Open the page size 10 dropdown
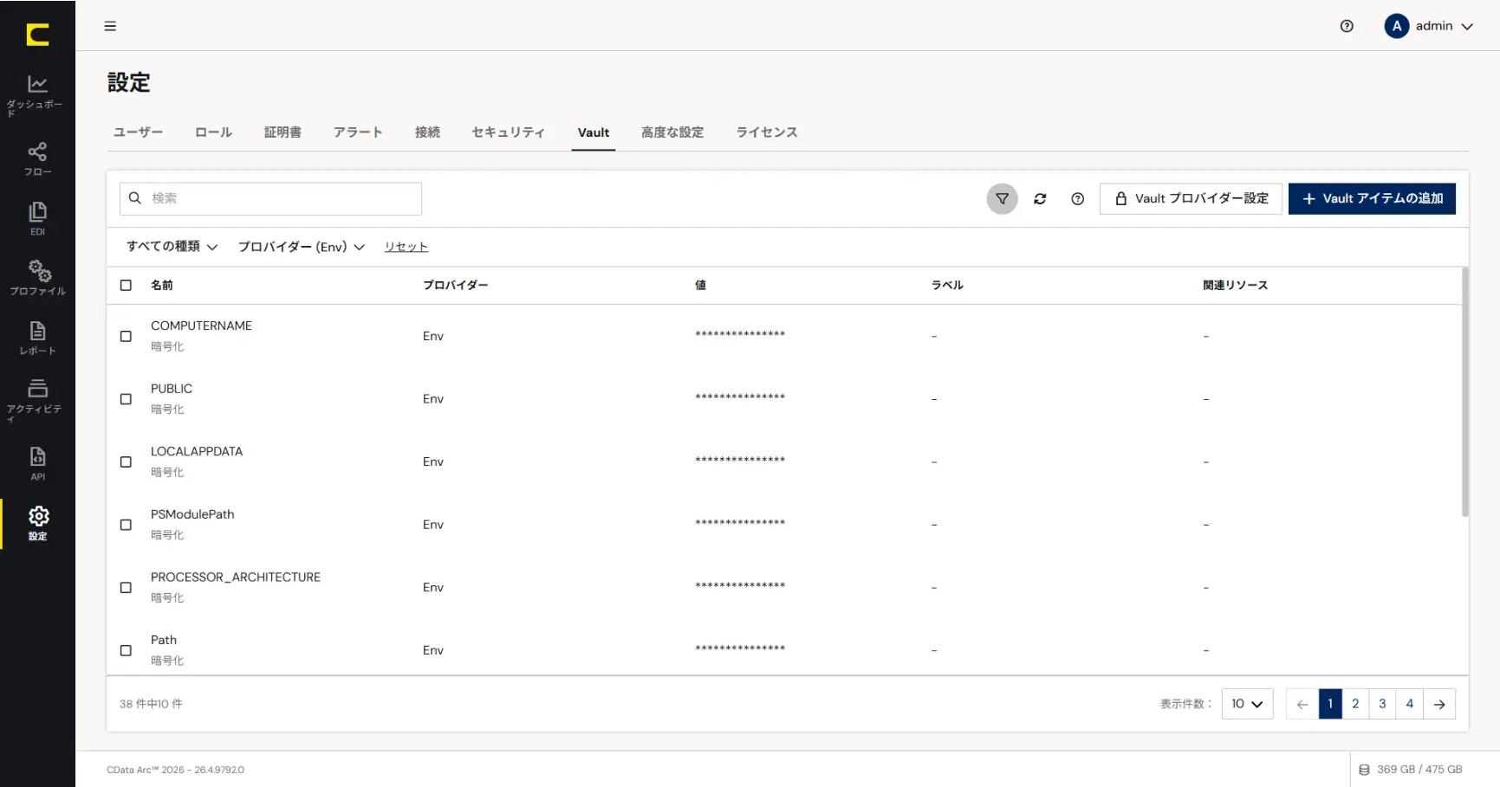This screenshot has height=787, width=1500. point(1247,704)
